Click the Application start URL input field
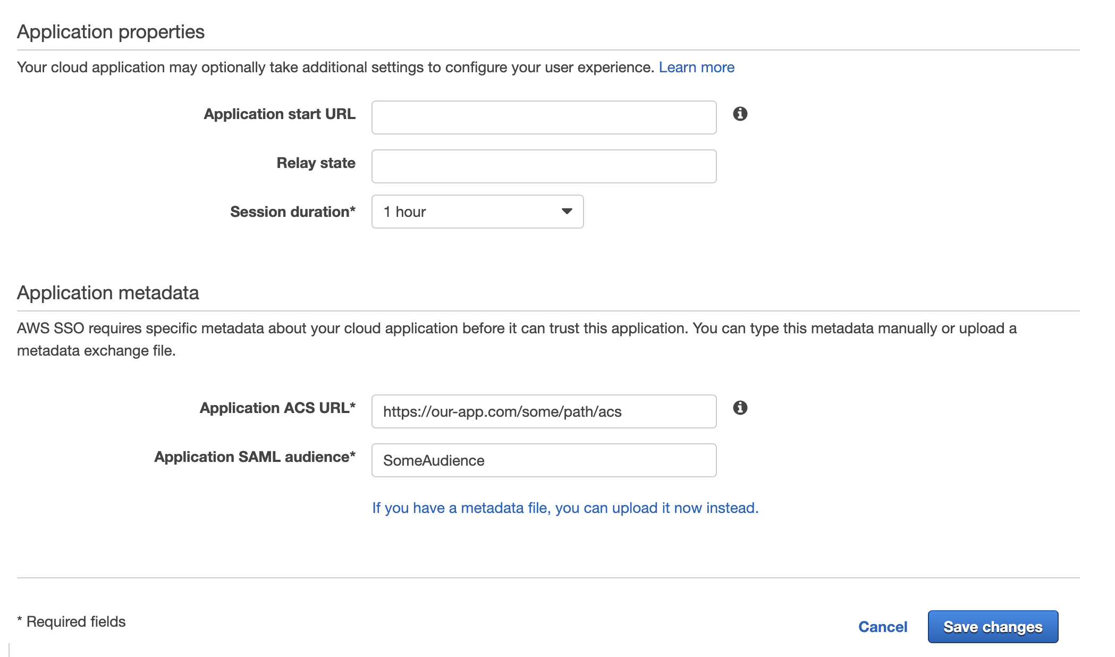 tap(544, 117)
